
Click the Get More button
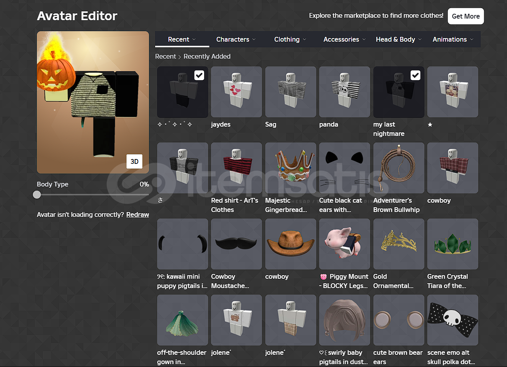[x=466, y=16]
